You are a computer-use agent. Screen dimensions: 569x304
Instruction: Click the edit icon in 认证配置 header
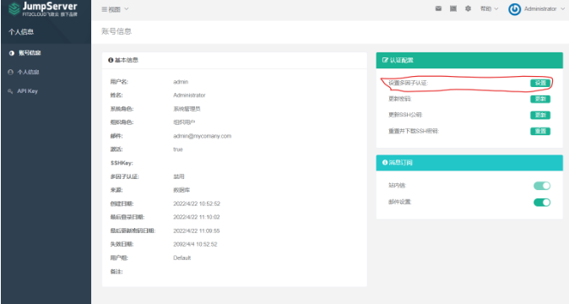click(x=385, y=60)
